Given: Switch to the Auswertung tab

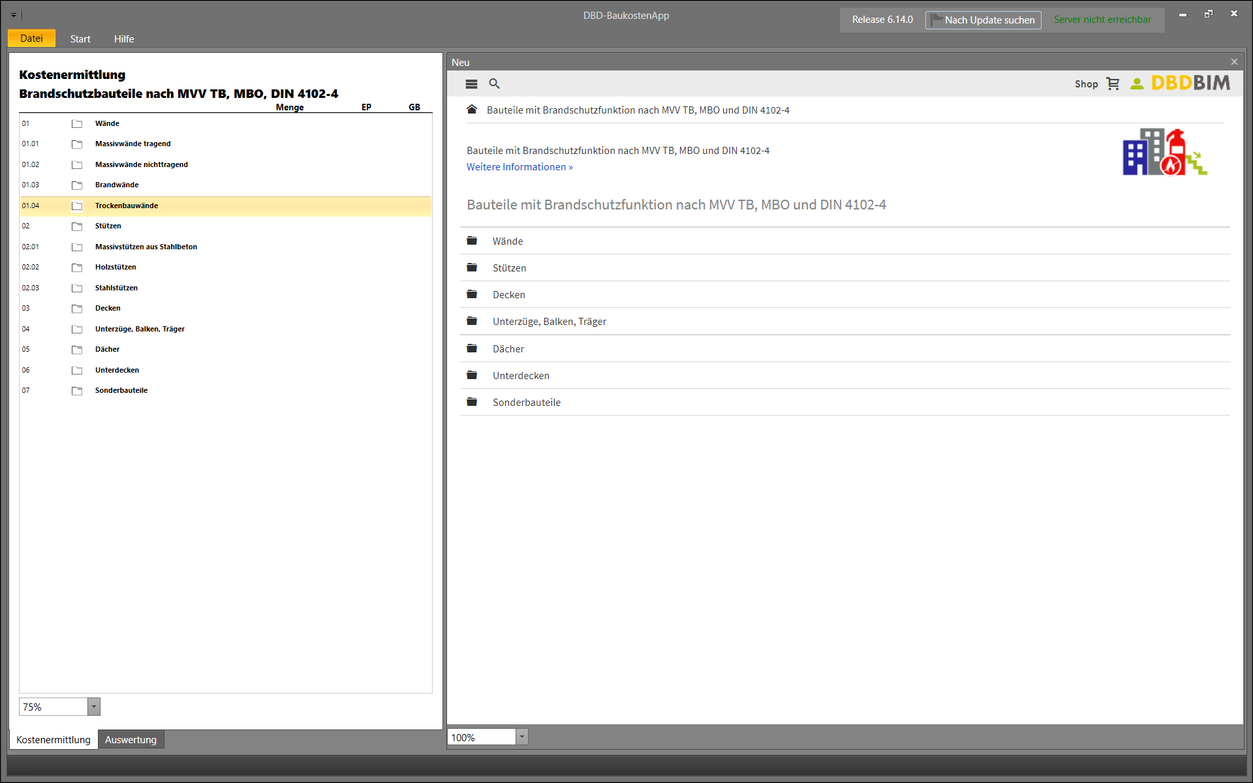Looking at the screenshot, I should pos(131,739).
